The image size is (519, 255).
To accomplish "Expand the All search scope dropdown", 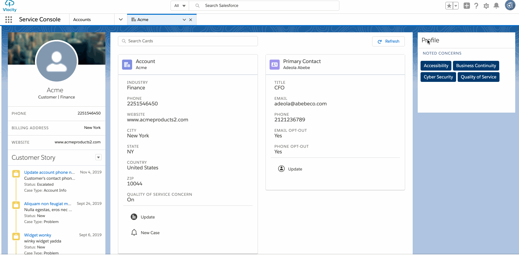I will pos(180,6).
